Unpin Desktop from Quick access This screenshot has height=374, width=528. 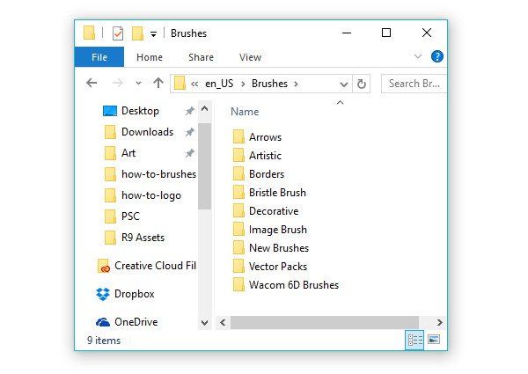click(x=189, y=111)
